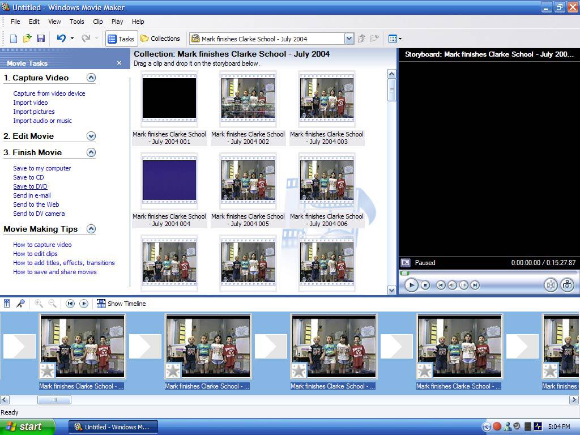Click the Save Project floppy icon

click(x=41, y=39)
